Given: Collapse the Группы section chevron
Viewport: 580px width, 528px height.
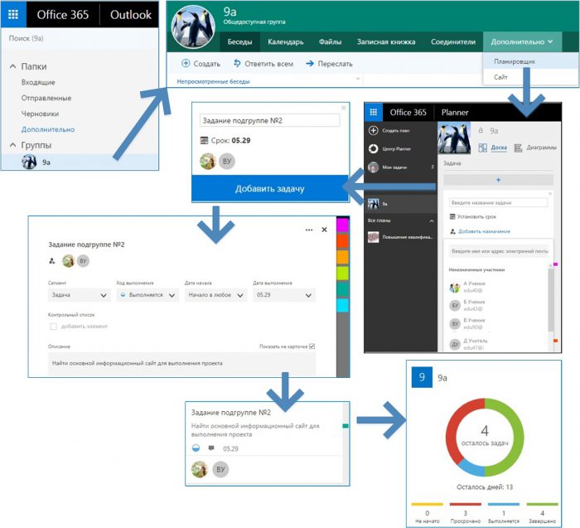Looking at the screenshot, I should 13,145.
